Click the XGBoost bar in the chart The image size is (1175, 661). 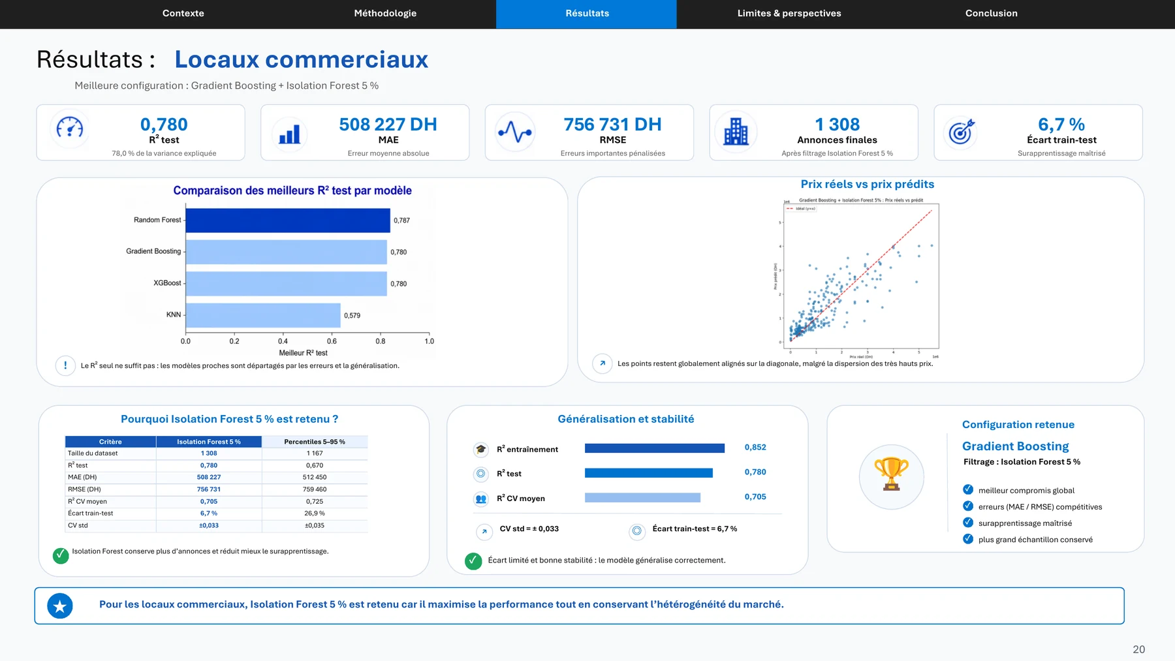[287, 284]
